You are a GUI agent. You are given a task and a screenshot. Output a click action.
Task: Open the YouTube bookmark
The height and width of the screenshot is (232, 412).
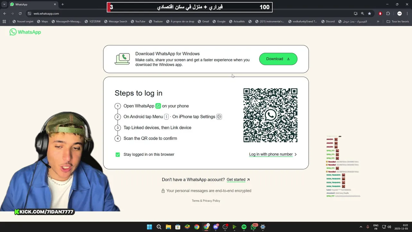click(x=138, y=22)
